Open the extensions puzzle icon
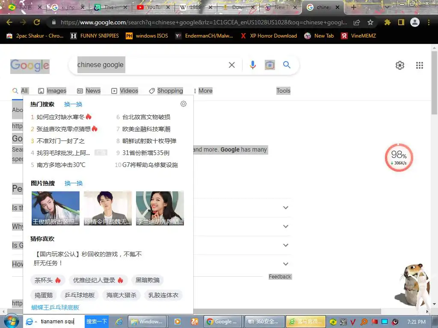The image size is (438, 328). (387, 22)
